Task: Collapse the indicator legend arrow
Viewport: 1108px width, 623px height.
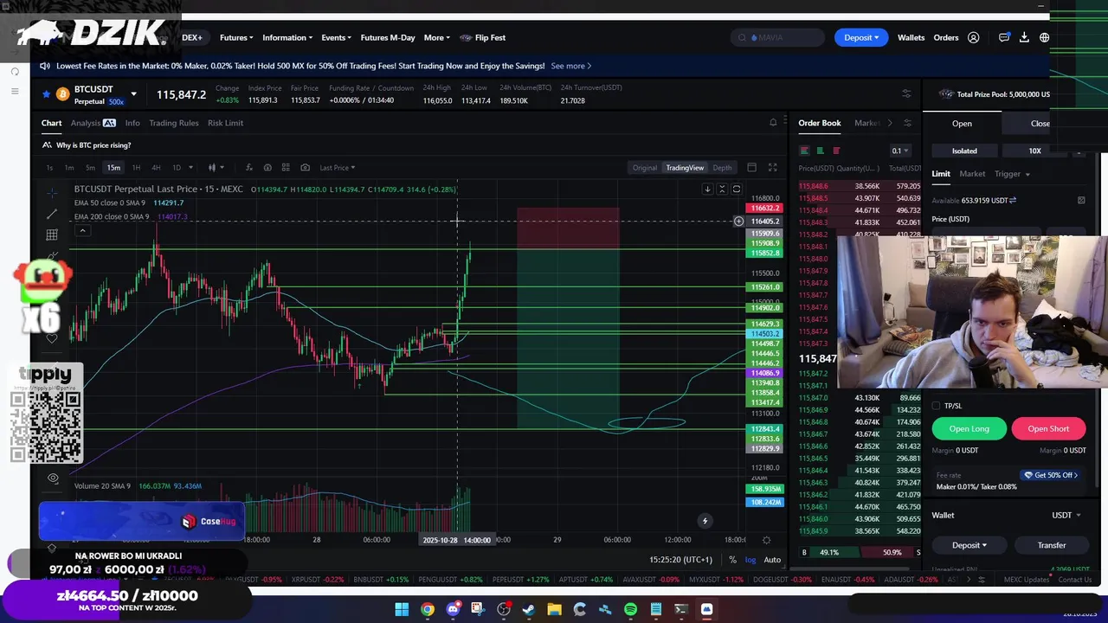Action: (x=82, y=230)
